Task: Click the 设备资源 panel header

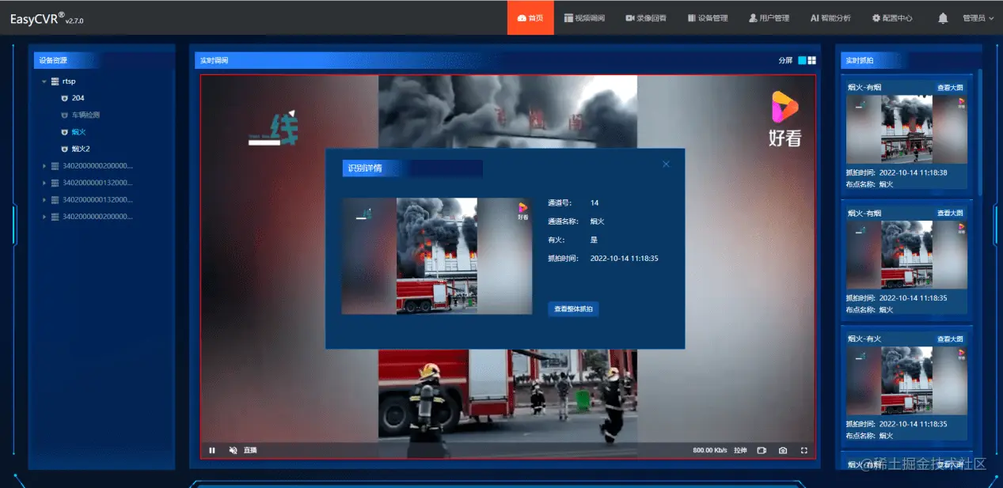Action: (x=54, y=60)
